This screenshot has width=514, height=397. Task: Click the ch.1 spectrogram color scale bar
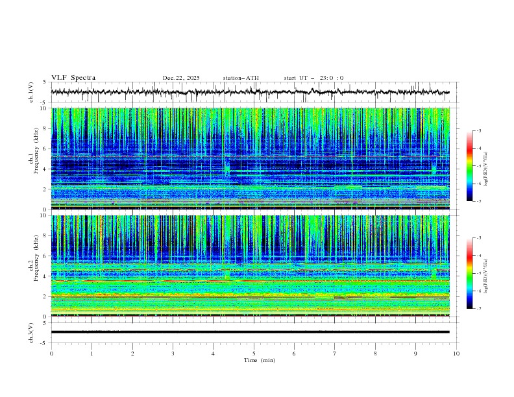pyautogui.click(x=469, y=166)
